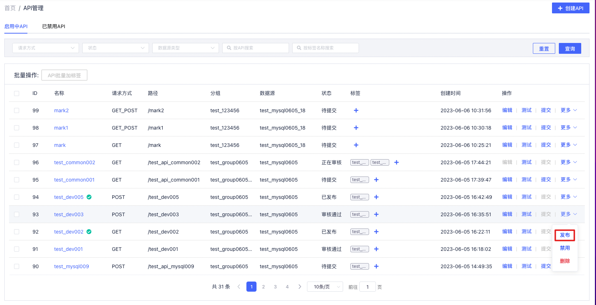Screen dimensions: 596x305
Task: Click the 前往 page number input
Action: (x=368, y=287)
